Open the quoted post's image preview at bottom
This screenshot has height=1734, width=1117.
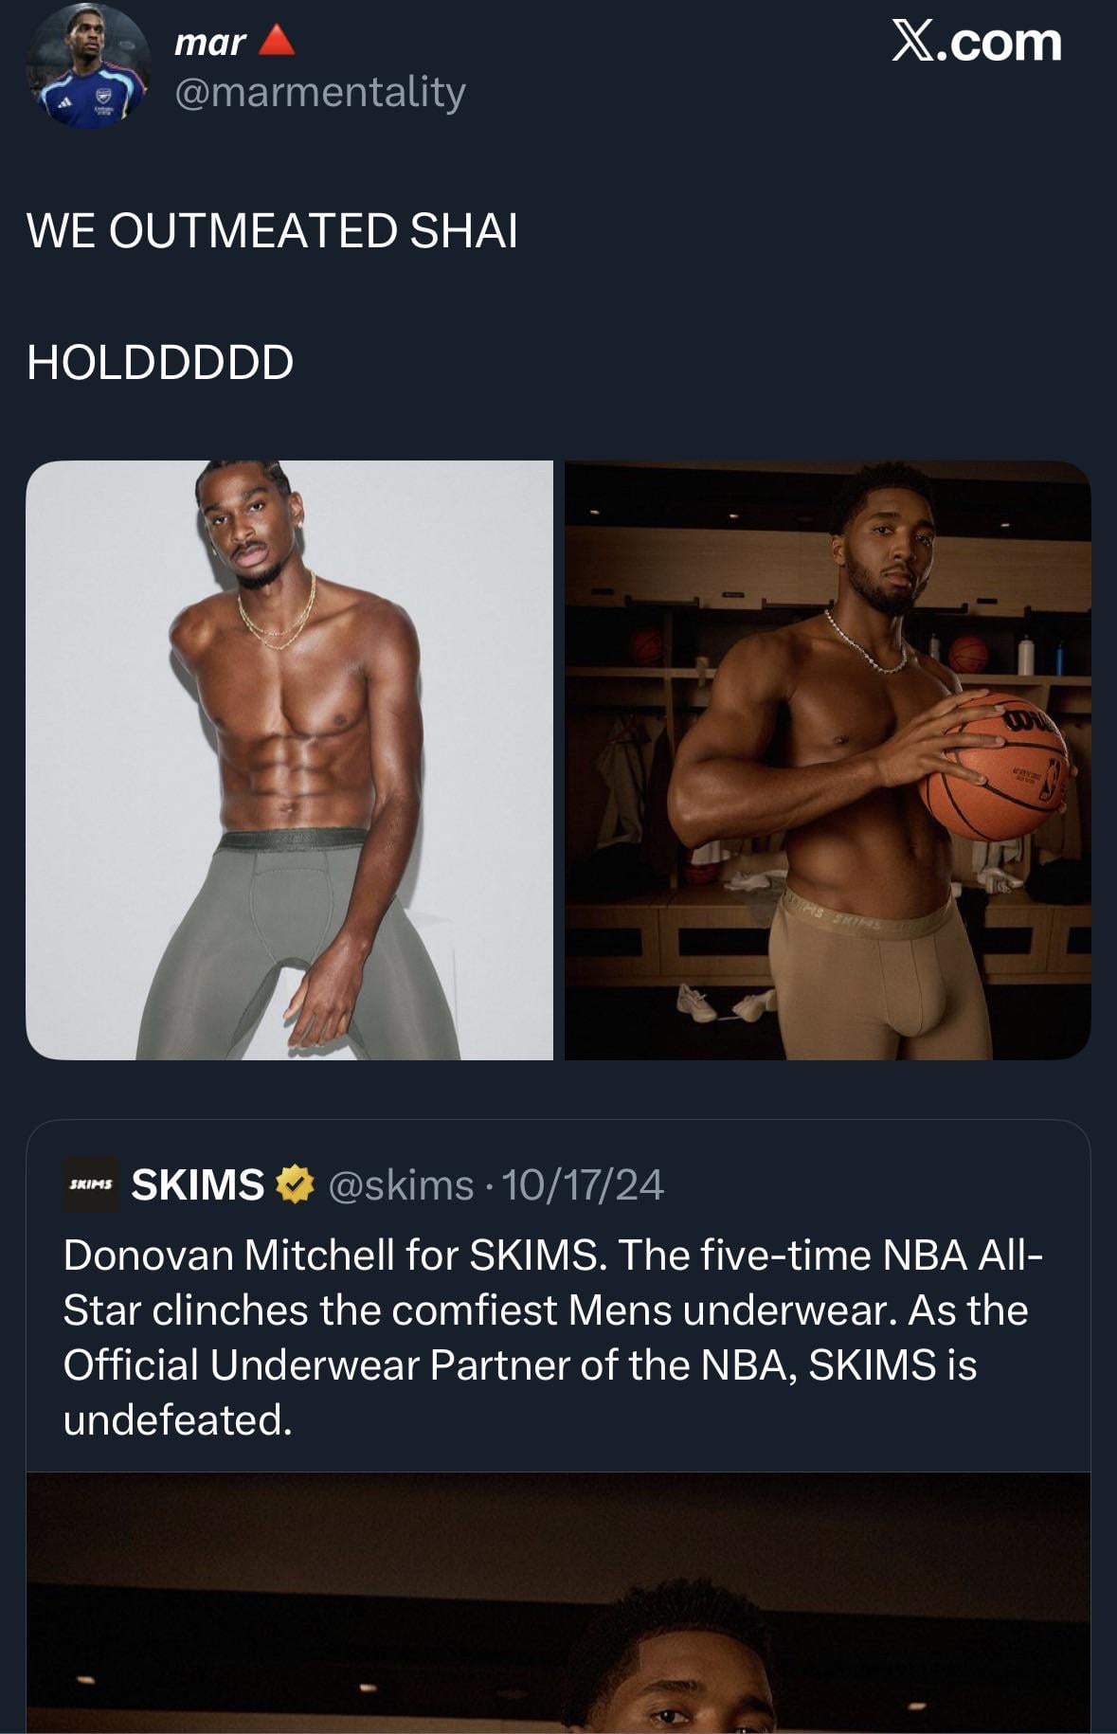click(558, 1602)
